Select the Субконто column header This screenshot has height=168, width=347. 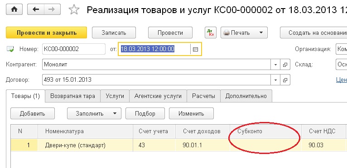point(265,131)
